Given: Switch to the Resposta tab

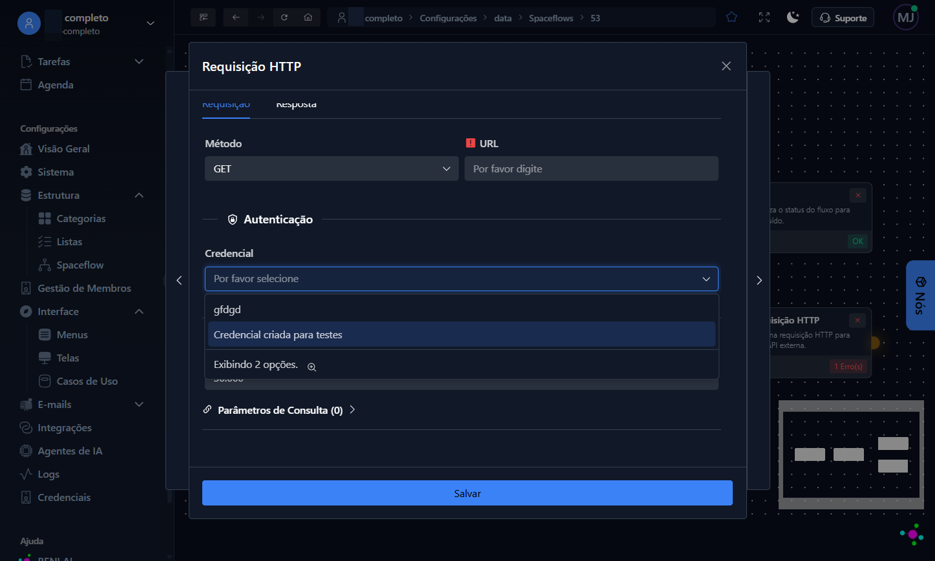Looking at the screenshot, I should (296, 105).
